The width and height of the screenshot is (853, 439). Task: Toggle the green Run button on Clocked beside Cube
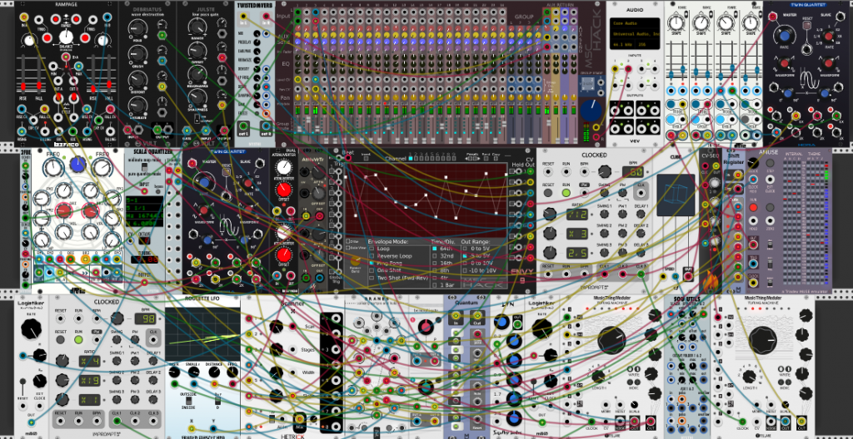(x=566, y=192)
